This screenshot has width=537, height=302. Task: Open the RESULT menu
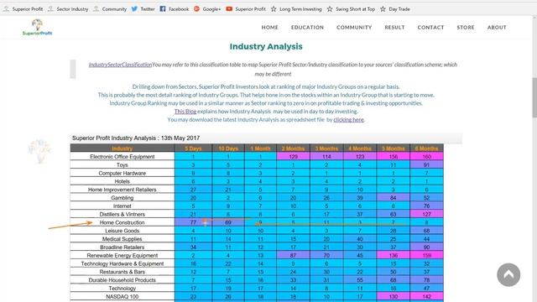tap(394, 28)
